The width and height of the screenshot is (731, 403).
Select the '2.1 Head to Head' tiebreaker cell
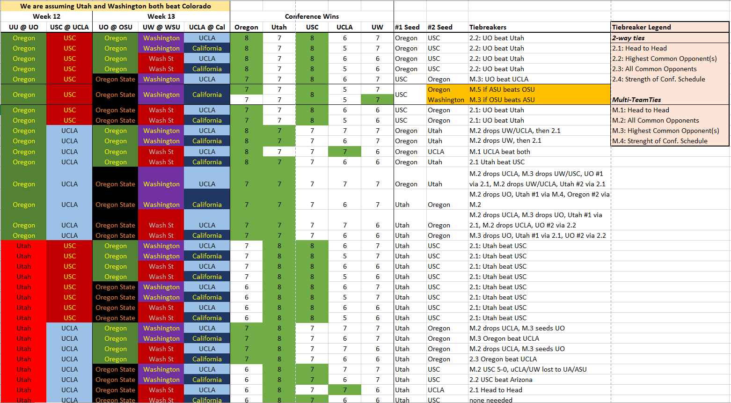(x=539, y=390)
